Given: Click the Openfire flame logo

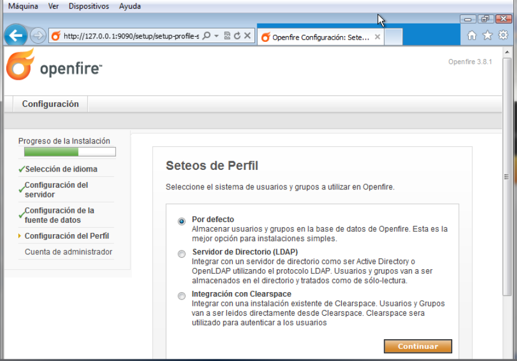Looking at the screenshot, I should (21, 65).
